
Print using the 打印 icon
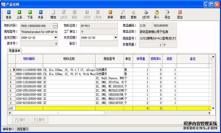(146, 14)
